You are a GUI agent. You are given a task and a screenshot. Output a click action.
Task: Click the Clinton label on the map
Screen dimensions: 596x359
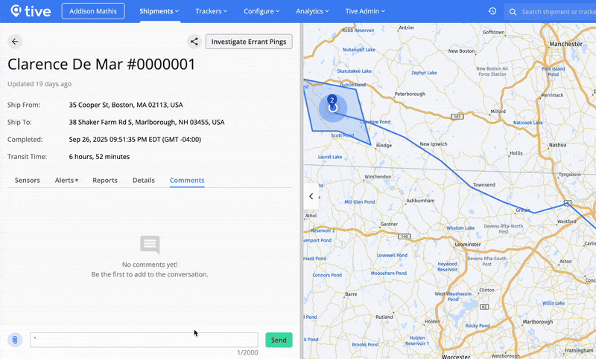coord(487,290)
